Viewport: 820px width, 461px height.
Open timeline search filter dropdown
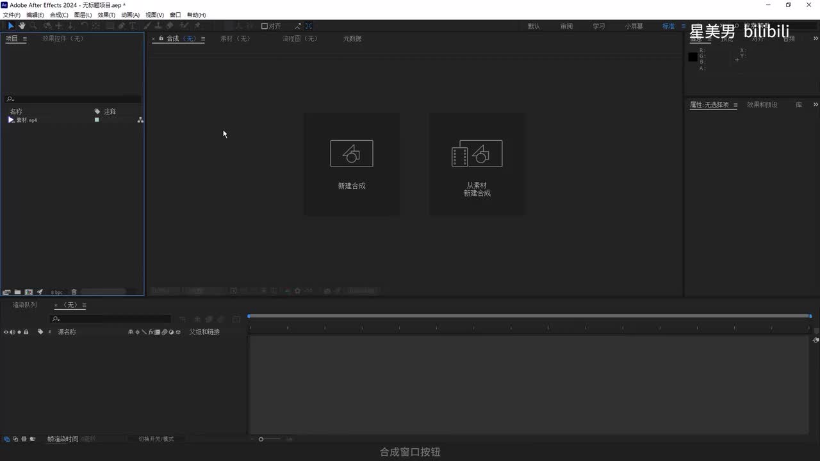[56, 319]
